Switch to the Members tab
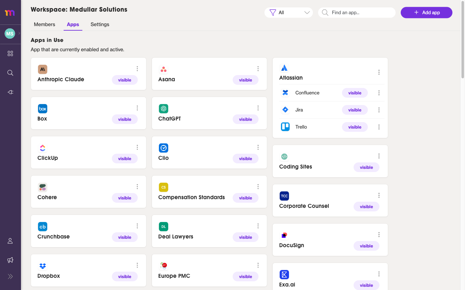The image size is (465, 290). coord(45,24)
